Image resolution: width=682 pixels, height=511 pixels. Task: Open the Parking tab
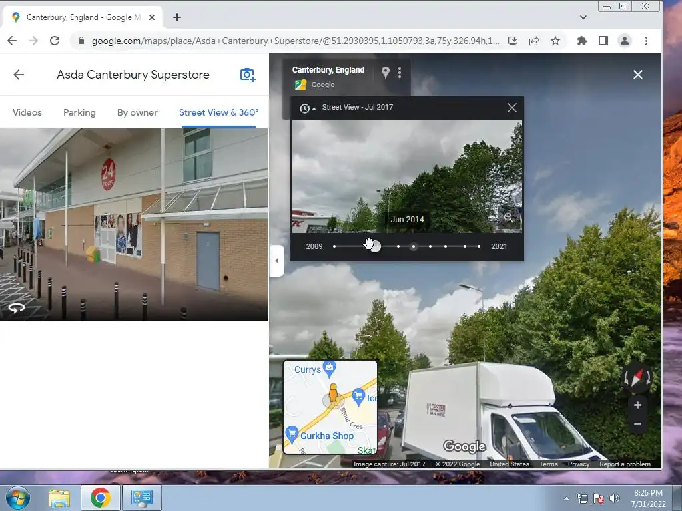coord(79,112)
